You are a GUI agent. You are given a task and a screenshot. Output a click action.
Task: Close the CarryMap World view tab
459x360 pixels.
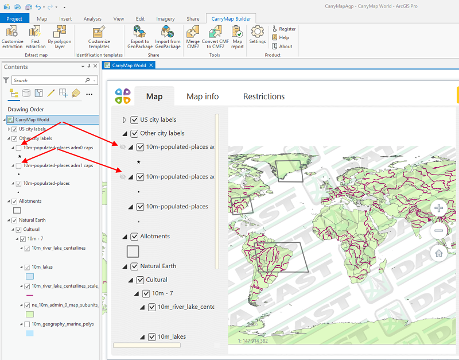coord(151,65)
